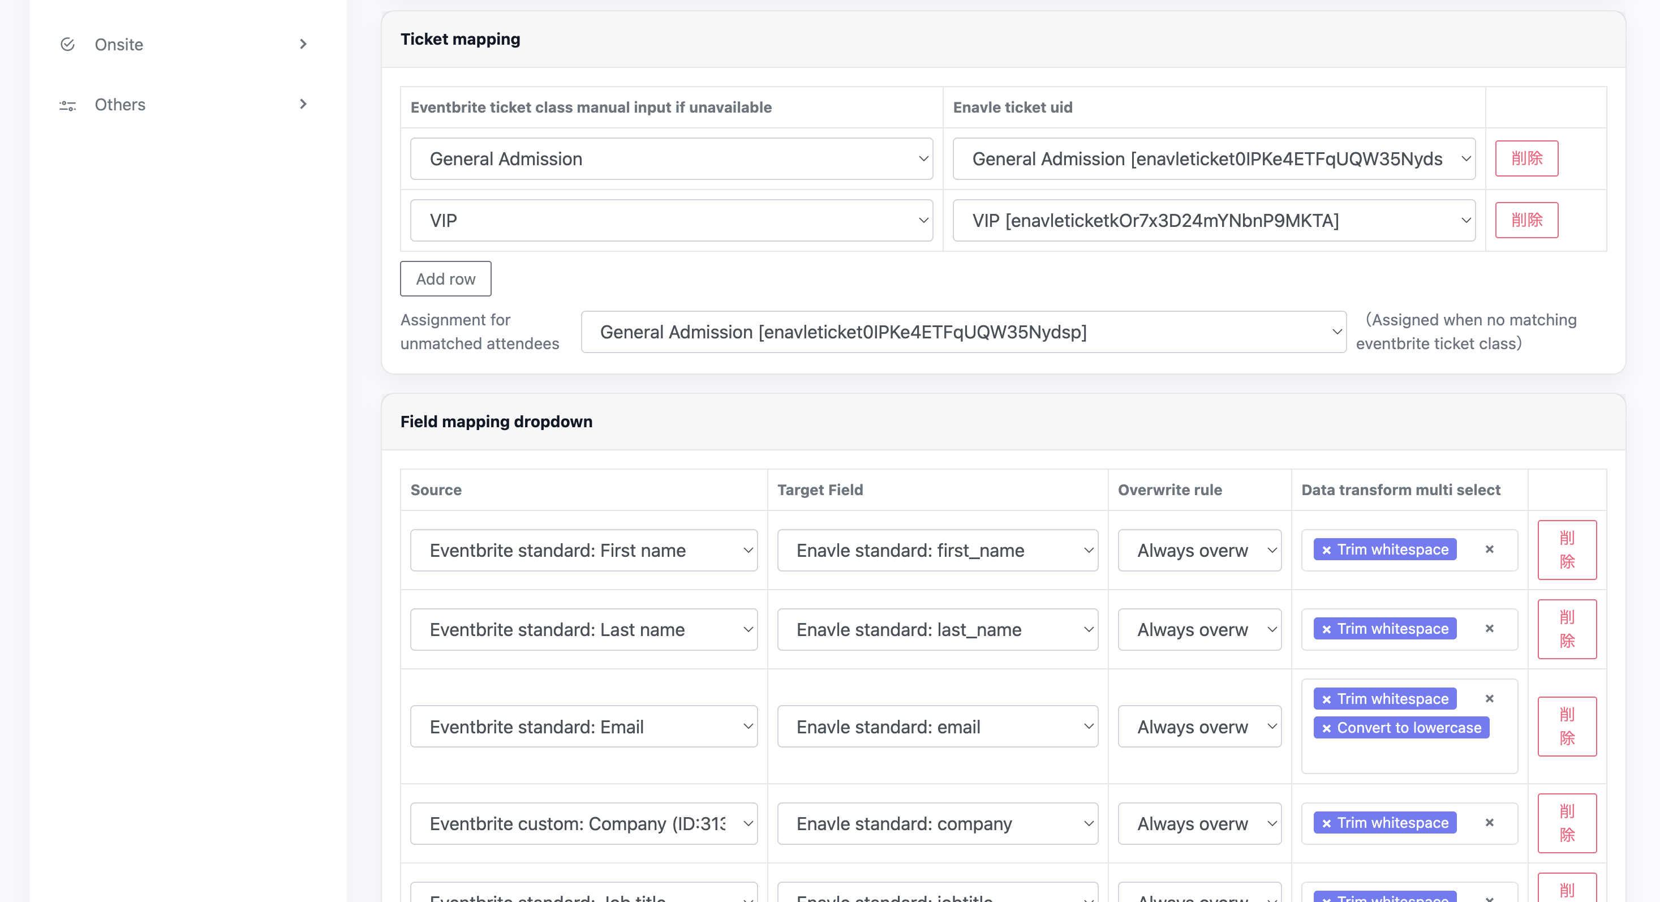The height and width of the screenshot is (902, 1660).
Task: Delete the General Admission ticket mapping row
Action: 1526,158
